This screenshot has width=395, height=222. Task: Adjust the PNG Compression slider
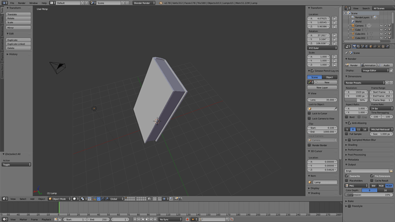[x=369, y=195]
